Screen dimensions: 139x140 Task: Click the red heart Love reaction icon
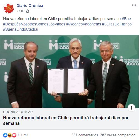tap(14, 135)
